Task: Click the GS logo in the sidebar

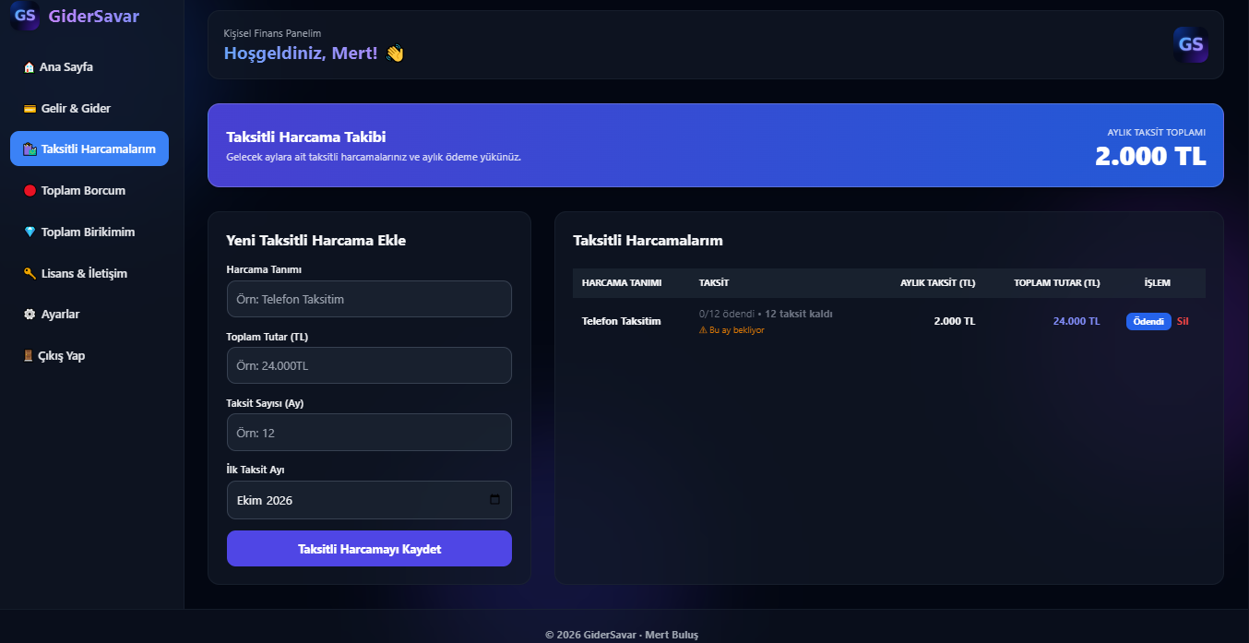Action: [25, 16]
